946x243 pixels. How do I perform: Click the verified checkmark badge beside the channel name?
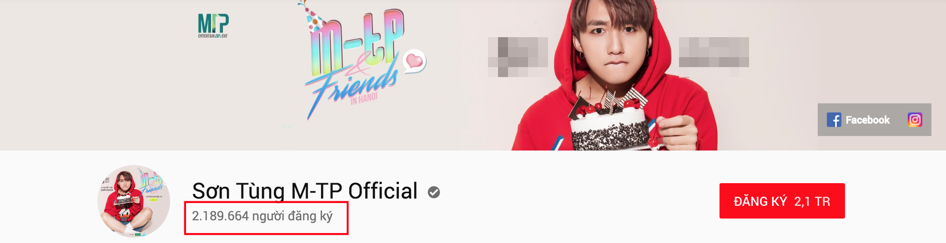point(434,192)
